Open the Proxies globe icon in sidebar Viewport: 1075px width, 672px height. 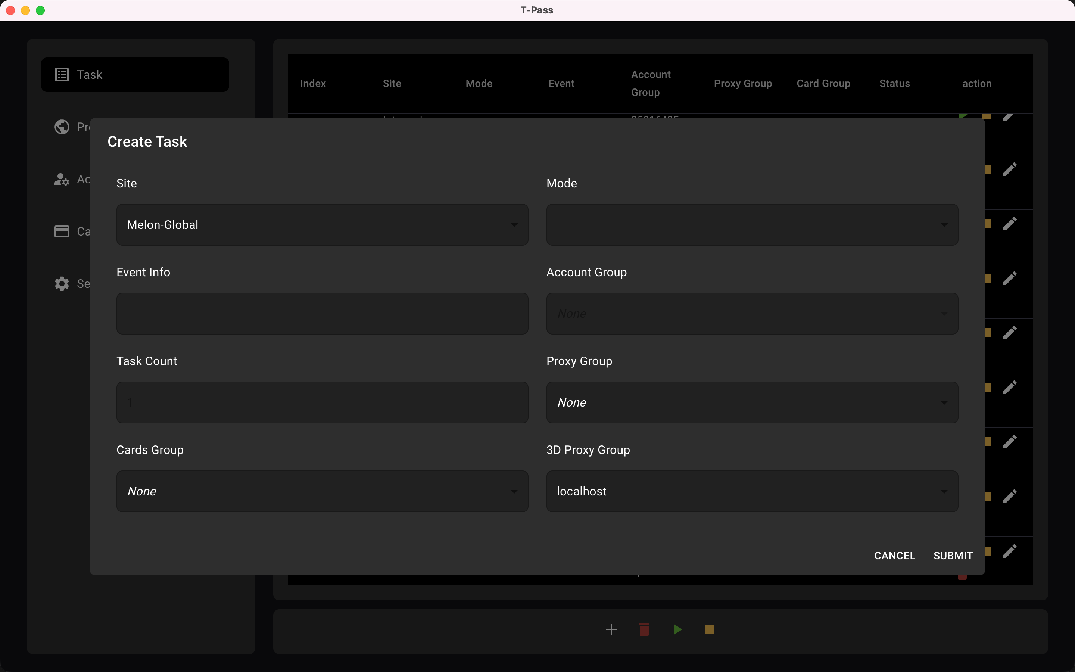pos(62,127)
